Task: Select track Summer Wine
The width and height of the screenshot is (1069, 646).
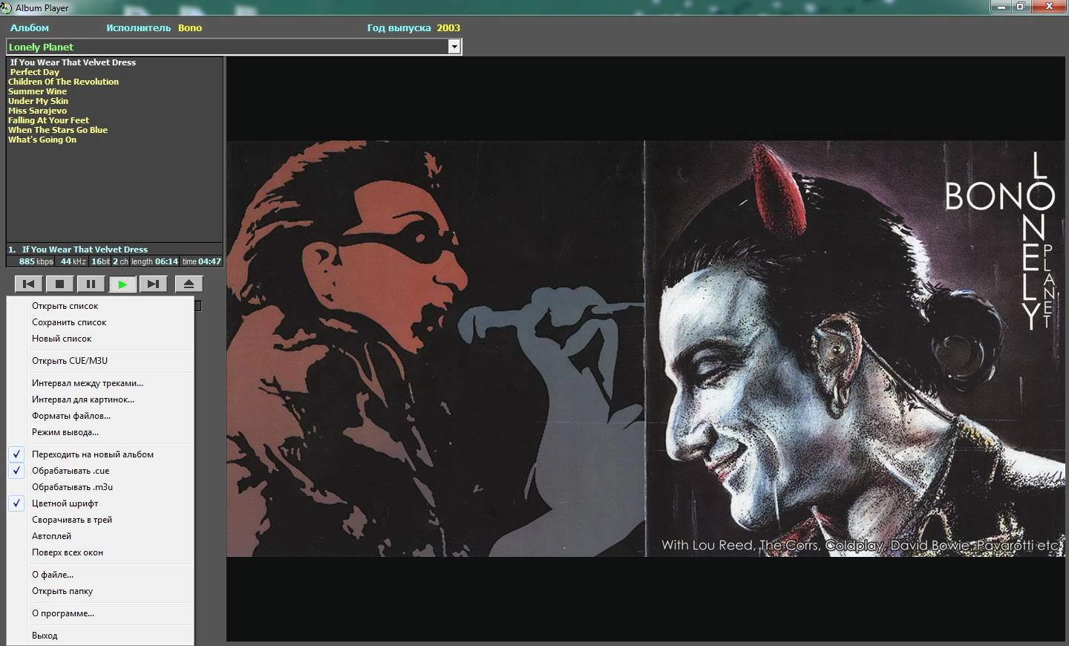Action: coord(37,91)
